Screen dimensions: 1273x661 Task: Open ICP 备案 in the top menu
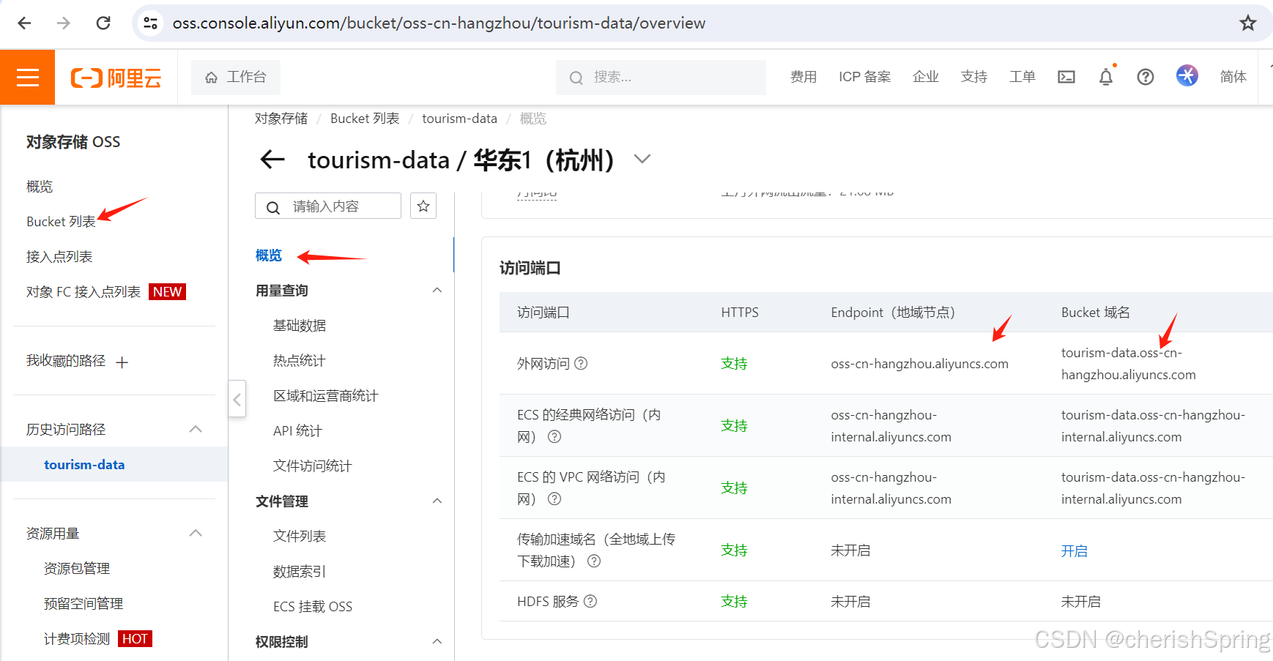tap(865, 77)
